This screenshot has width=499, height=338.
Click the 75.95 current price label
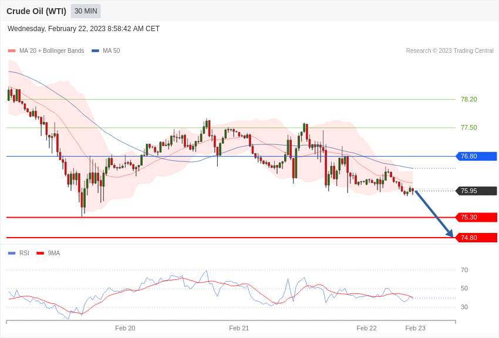click(x=470, y=190)
